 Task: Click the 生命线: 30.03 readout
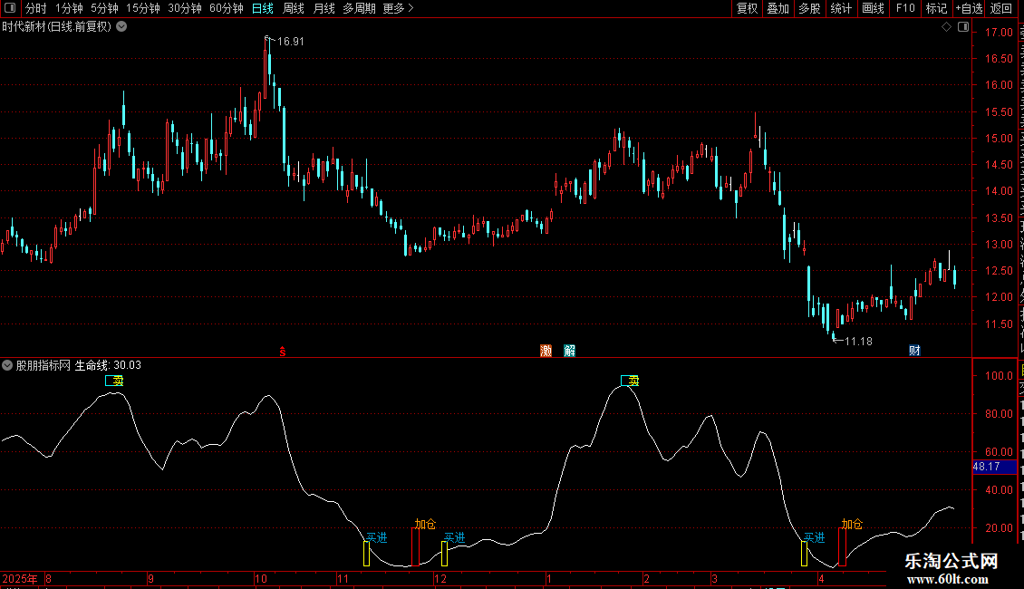click(108, 365)
